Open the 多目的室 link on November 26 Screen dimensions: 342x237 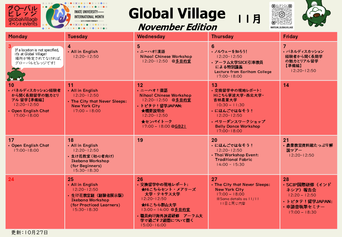[183, 209]
